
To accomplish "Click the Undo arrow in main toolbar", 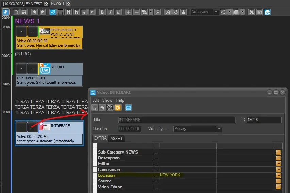I will click(34, 12).
